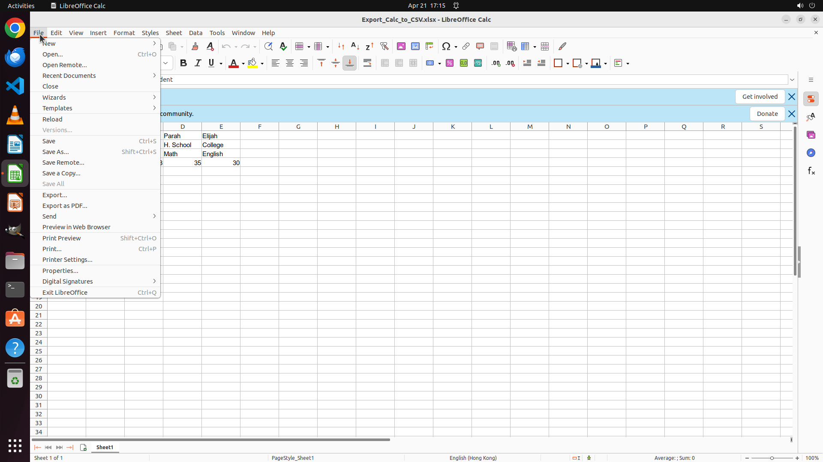
Task: Open the Navigator sidebar panel icon
Action: click(811, 153)
